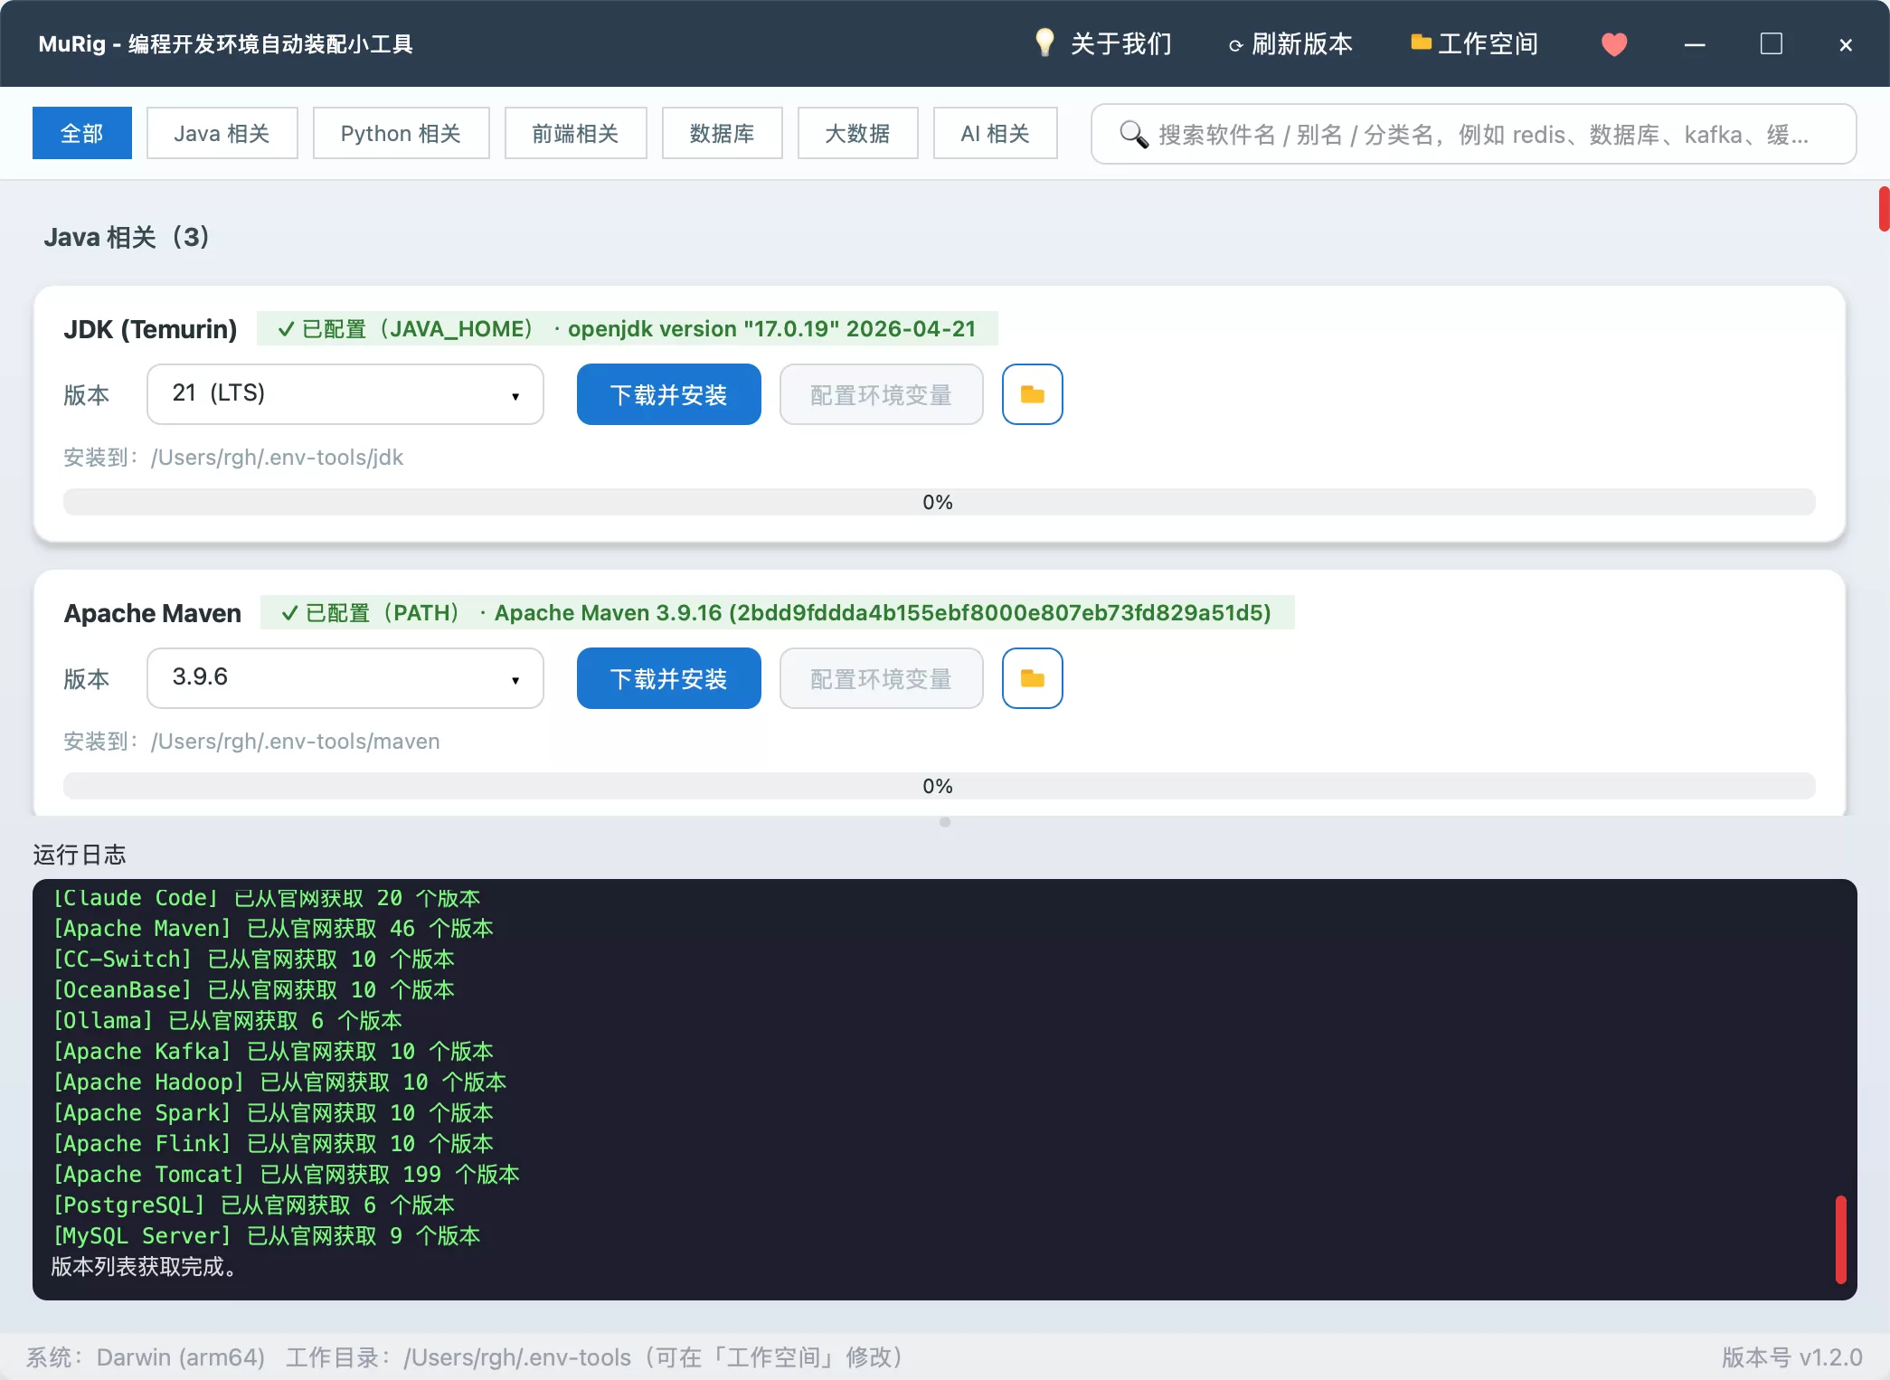Switch to the AI 相关 tab
This screenshot has width=1890, height=1380.
(x=995, y=133)
